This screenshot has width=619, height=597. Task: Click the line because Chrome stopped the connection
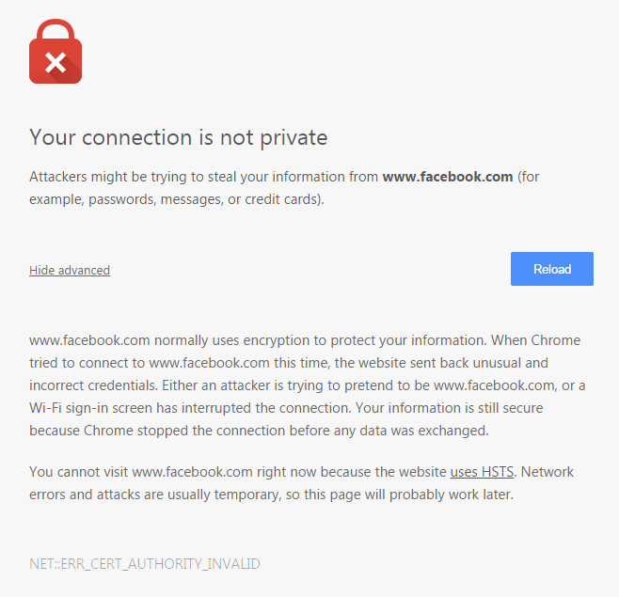[259, 430]
